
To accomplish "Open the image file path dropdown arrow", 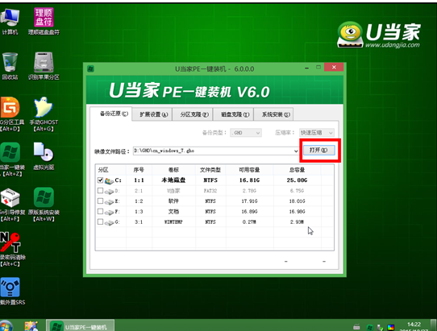I will (296, 151).
